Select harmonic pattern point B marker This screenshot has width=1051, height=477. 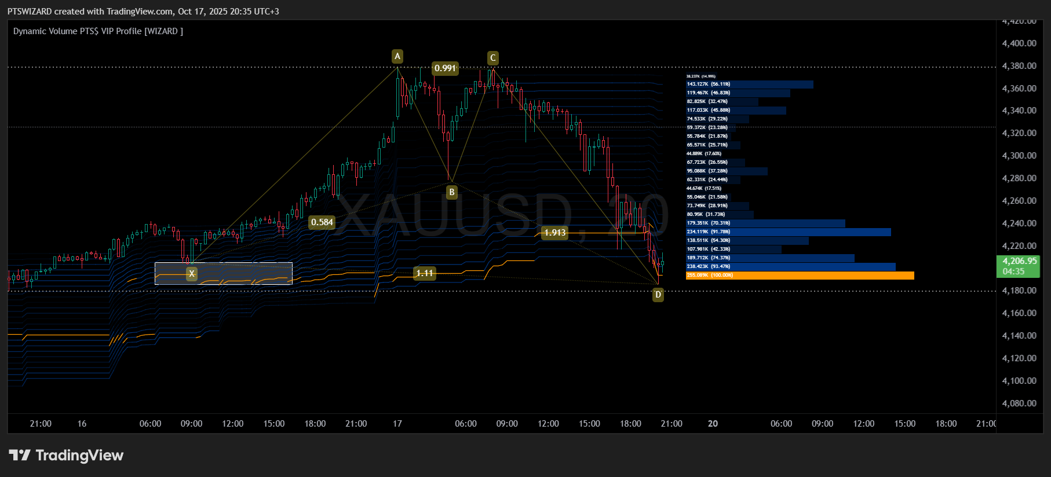[452, 192]
